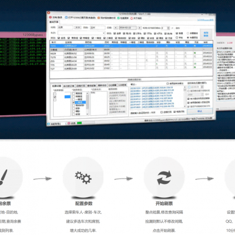Select train row T75 in results table
This screenshot has width=235, height=235.
(x=131, y=65)
